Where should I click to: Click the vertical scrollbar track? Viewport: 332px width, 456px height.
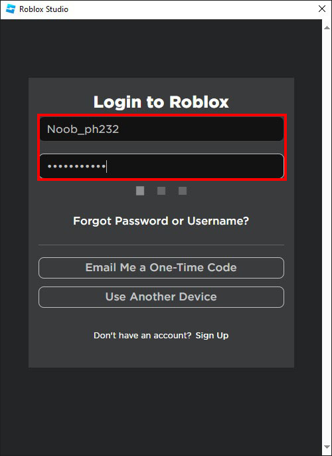click(x=327, y=237)
